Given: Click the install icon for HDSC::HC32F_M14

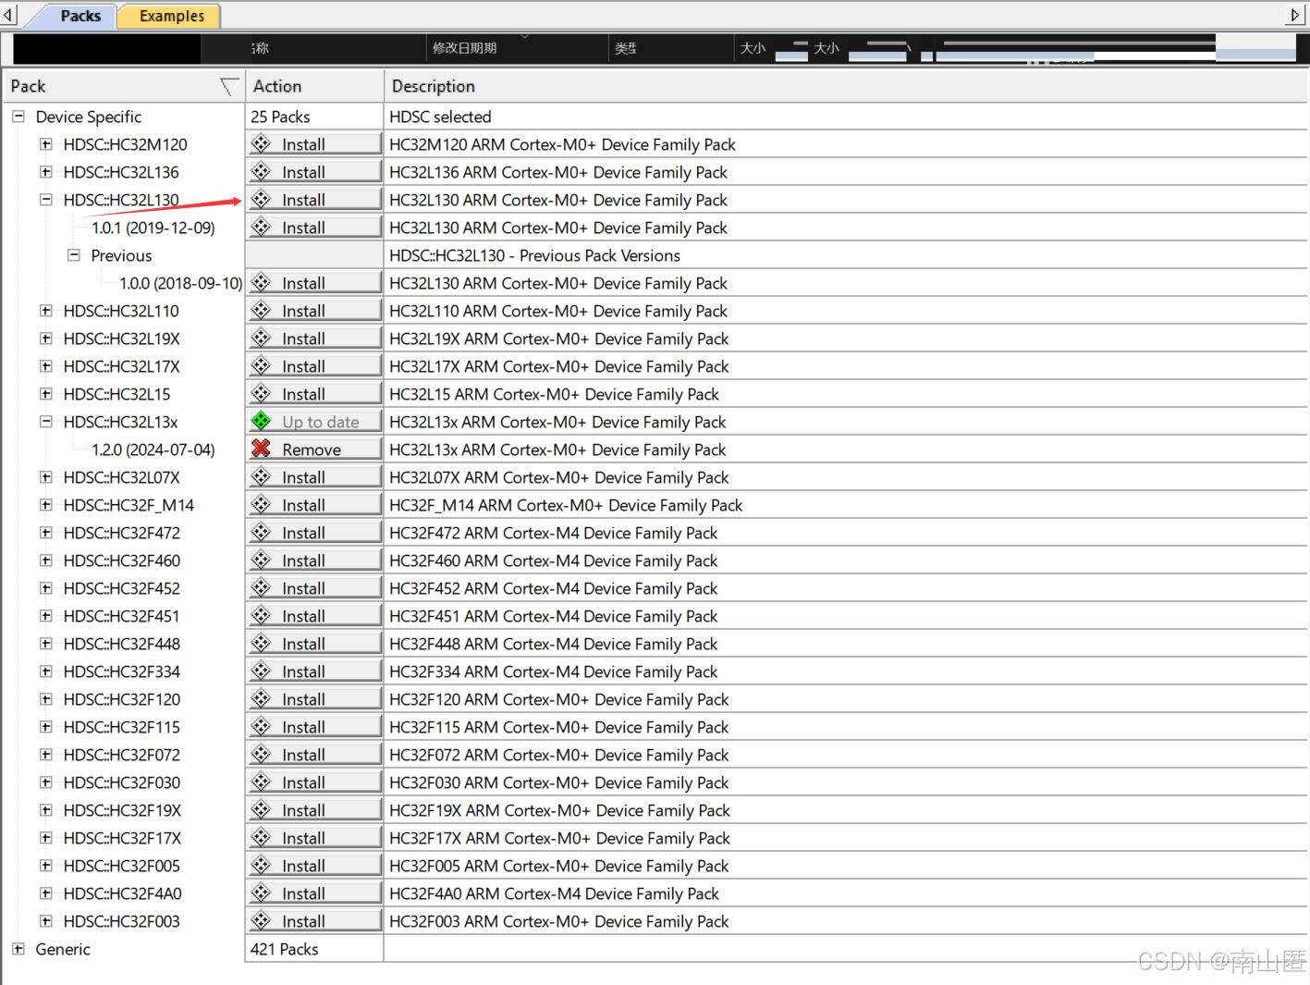Looking at the screenshot, I should click(x=262, y=505).
